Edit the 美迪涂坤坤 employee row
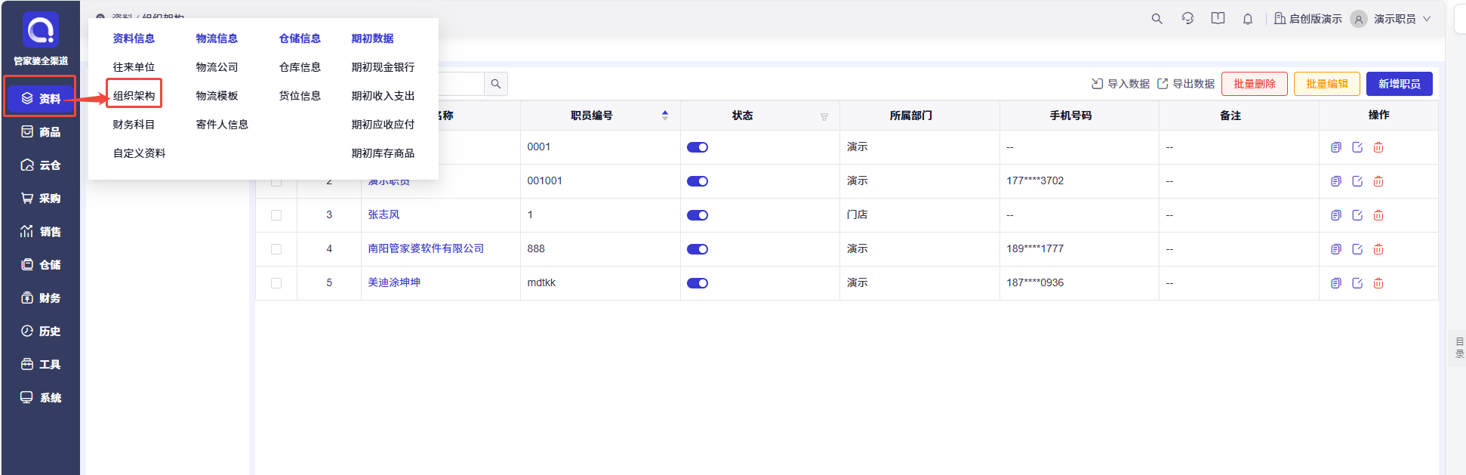Viewport: 1466px width, 475px height. pos(1357,283)
